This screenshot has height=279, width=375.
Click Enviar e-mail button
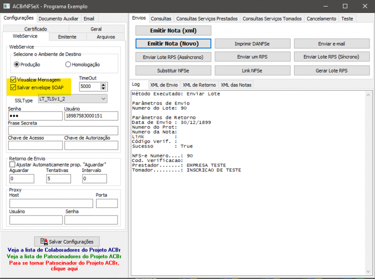331,44
